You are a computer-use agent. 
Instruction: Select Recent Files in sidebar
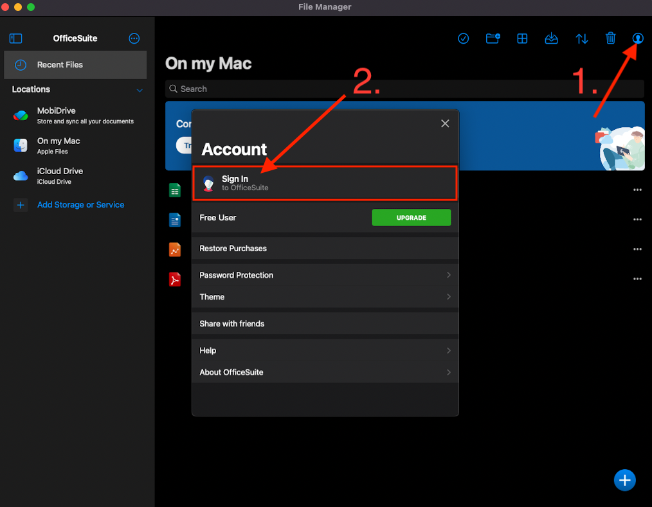coord(75,65)
